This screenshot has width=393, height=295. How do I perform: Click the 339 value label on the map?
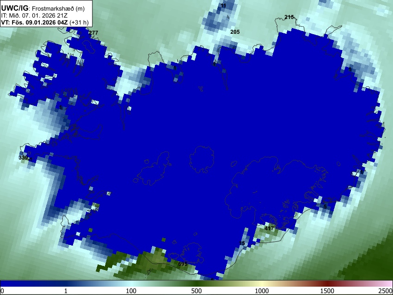(x=23, y=158)
